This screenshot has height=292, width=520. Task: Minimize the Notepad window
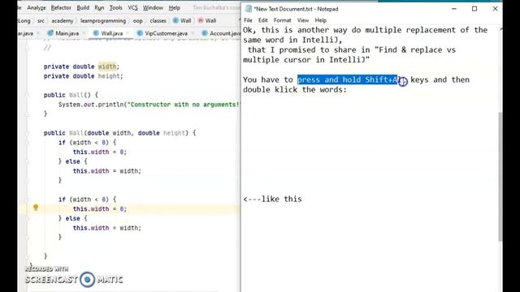point(454,9)
